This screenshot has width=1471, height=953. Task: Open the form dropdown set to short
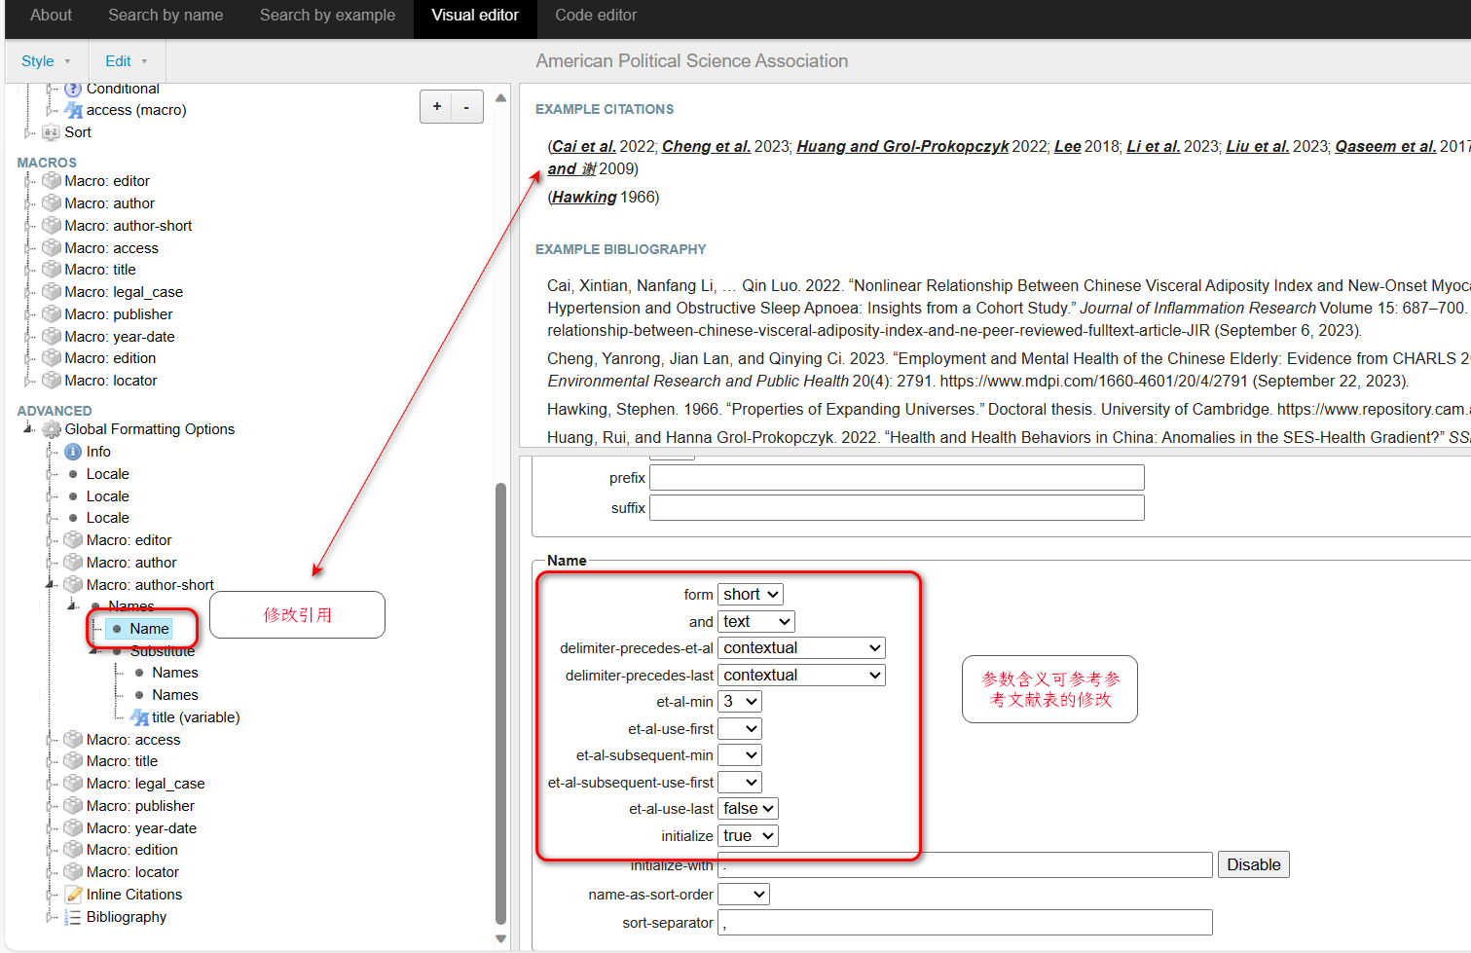click(x=750, y=595)
